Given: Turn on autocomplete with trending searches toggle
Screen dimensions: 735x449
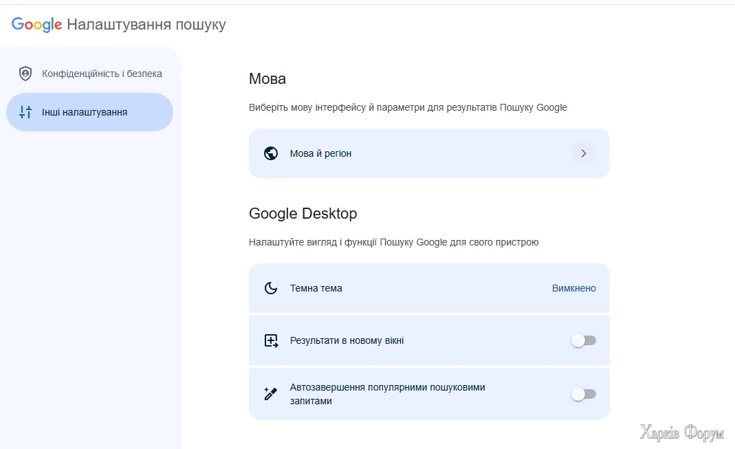Looking at the screenshot, I should tap(584, 393).
